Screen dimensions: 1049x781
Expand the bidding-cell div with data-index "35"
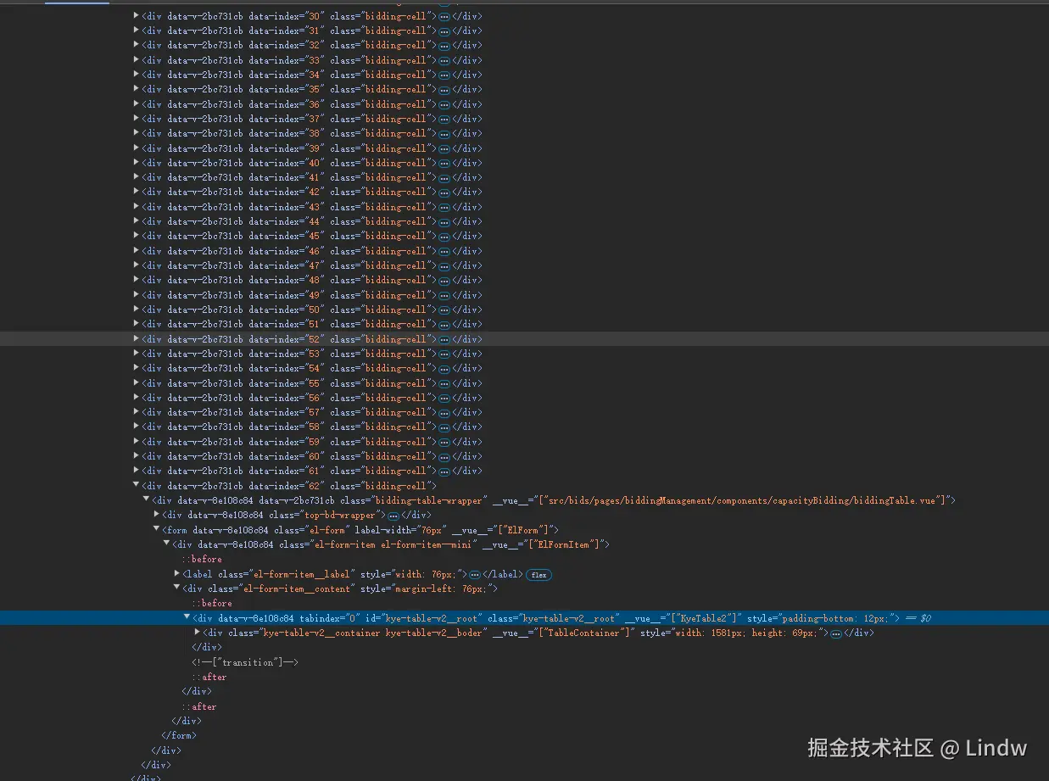point(137,89)
